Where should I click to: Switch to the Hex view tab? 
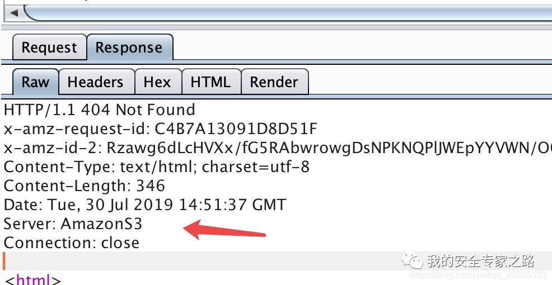[x=157, y=82]
